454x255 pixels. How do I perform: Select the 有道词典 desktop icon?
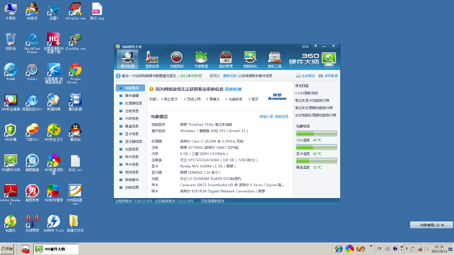pyautogui.click(x=54, y=102)
